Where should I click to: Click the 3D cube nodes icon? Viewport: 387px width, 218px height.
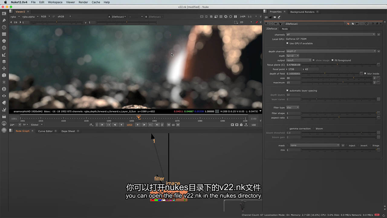click(x=4, y=75)
